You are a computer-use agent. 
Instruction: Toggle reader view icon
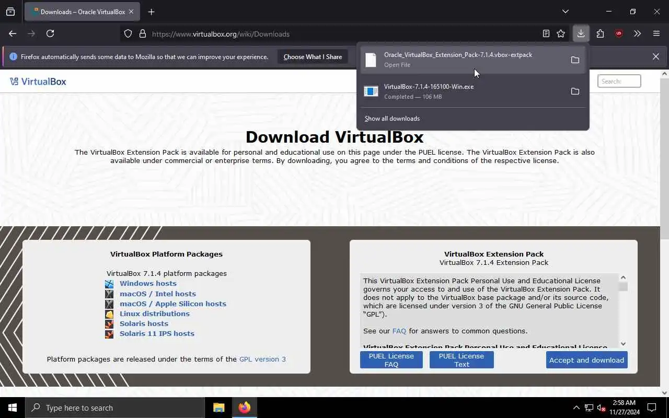(x=546, y=33)
